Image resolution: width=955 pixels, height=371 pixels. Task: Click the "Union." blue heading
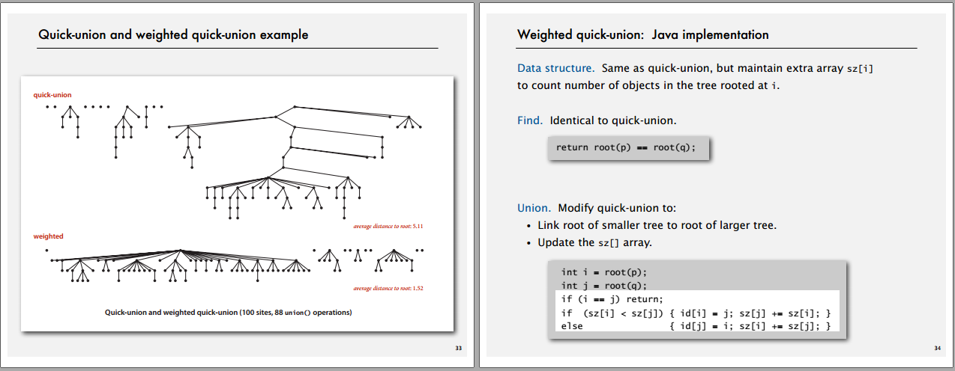tap(534, 208)
